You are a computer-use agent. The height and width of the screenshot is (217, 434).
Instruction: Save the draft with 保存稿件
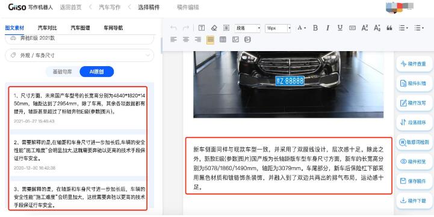(x=414, y=181)
